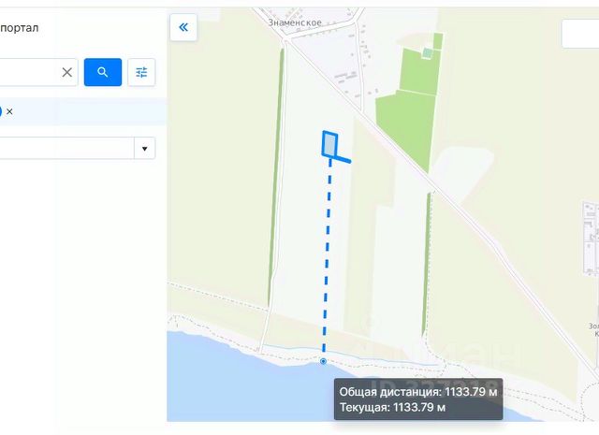599x435 pixels.
Task: Expand the dropdown arrow below search
Action: click(x=145, y=148)
